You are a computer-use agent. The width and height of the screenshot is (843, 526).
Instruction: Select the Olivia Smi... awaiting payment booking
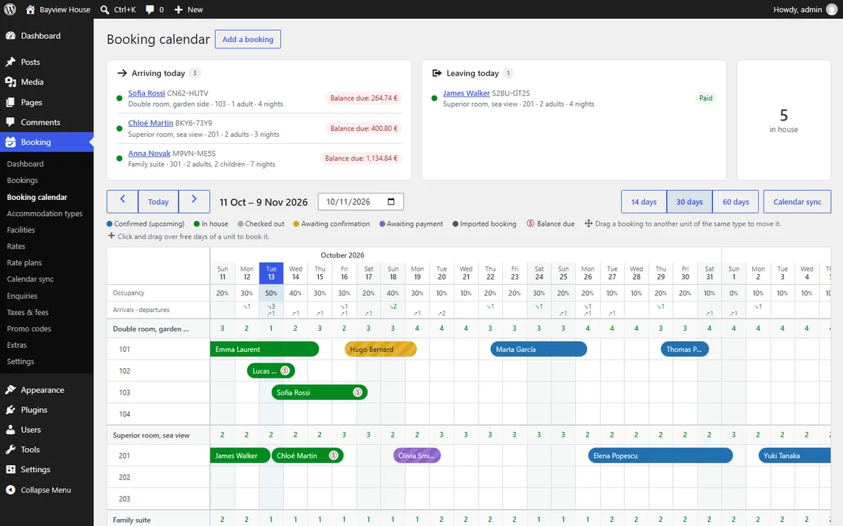coord(417,456)
